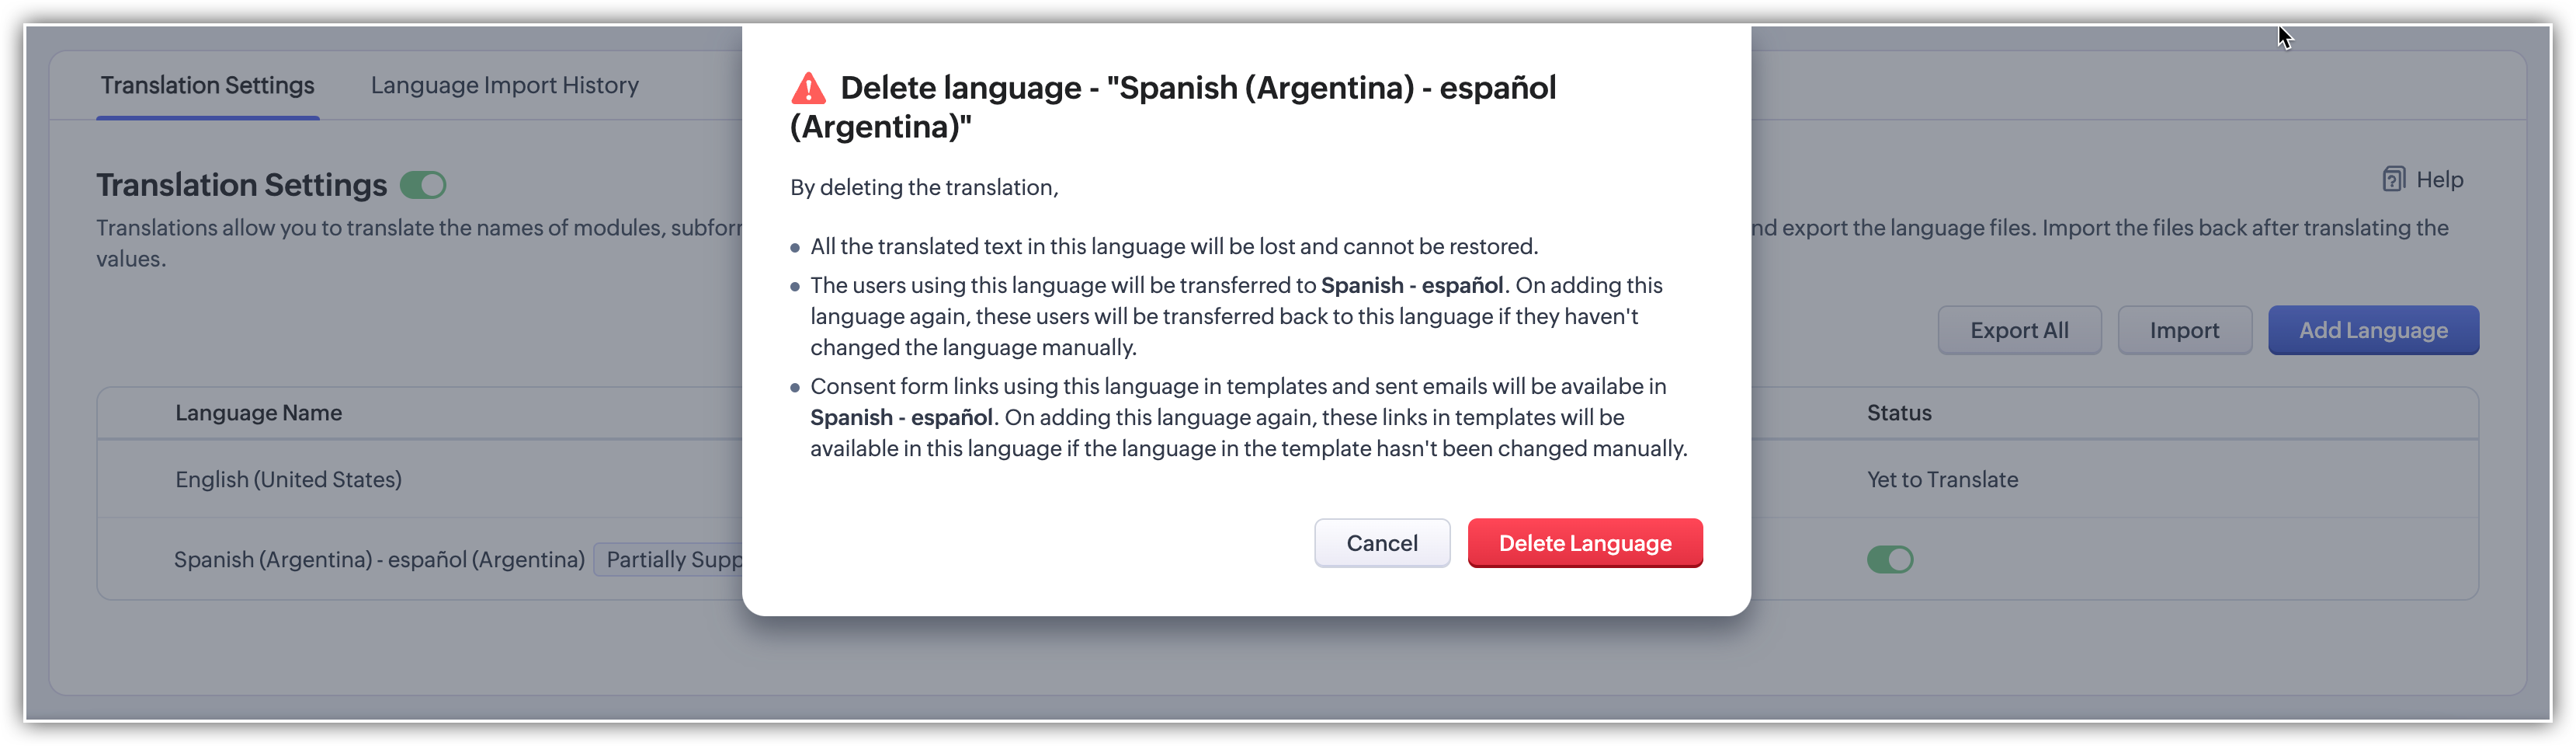The width and height of the screenshot is (2576, 746).
Task: Click the Partially Supported badge
Action: [x=671, y=559]
